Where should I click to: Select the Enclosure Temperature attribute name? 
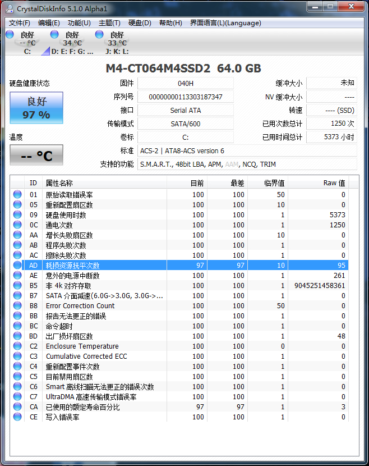[x=82, y=346]
